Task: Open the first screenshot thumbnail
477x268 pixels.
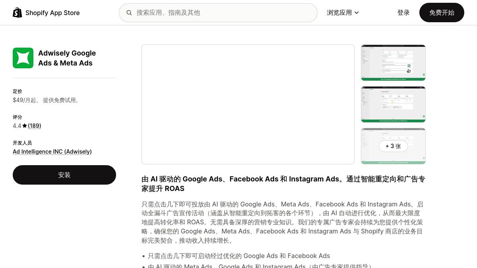Action: pos(393,63)
